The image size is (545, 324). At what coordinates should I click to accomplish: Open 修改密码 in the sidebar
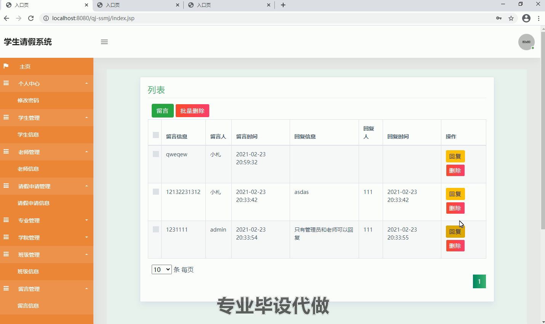coord(28,100)
